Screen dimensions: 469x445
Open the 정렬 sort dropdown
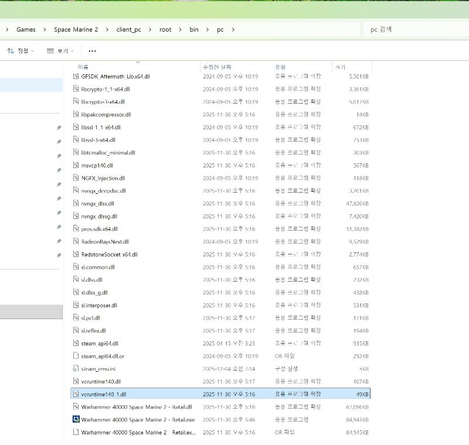coord(21,51)
